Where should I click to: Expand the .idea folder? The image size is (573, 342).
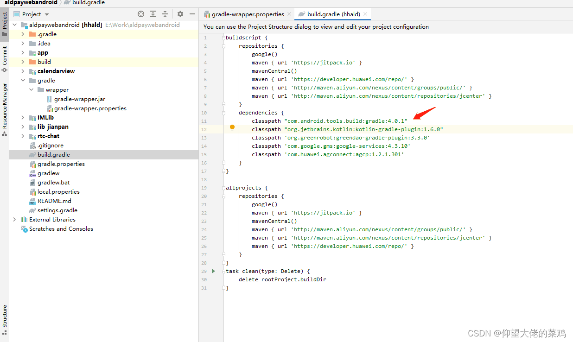[23, 43]
